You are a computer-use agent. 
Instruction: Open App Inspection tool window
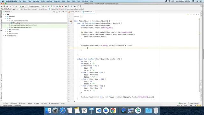point(54,103)
